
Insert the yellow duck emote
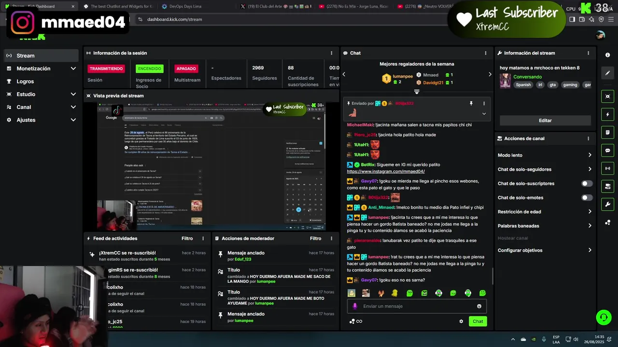[x=394, y=293]
